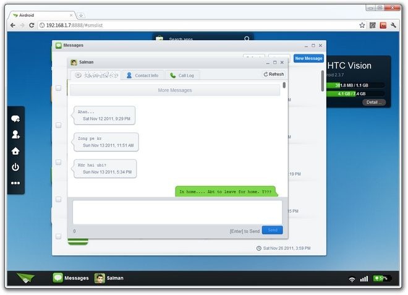Image resolution: width=408 pixels, height=295 pixels.
Task: Minimize the Salman chat window
Action: [268, 62]
